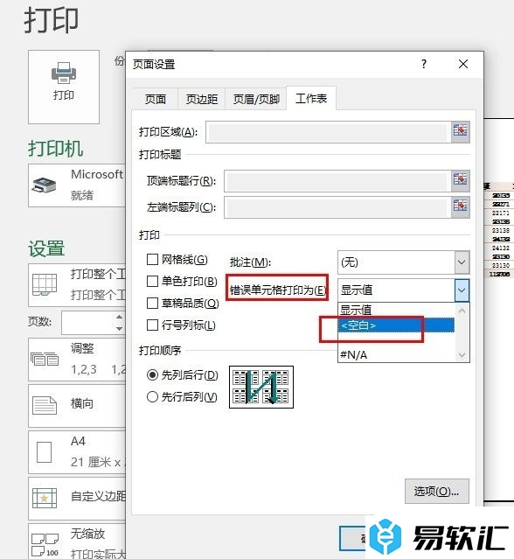Switch to the 页眉/页脚 tab
Viewport: 514px width, 559px height.
point(256,99)
